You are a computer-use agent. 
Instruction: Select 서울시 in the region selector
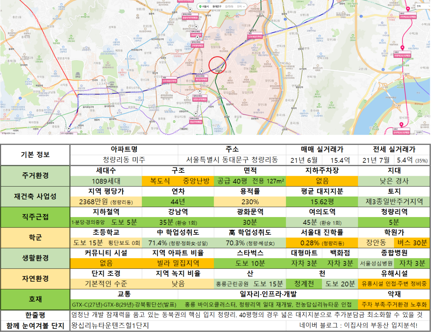205,6
